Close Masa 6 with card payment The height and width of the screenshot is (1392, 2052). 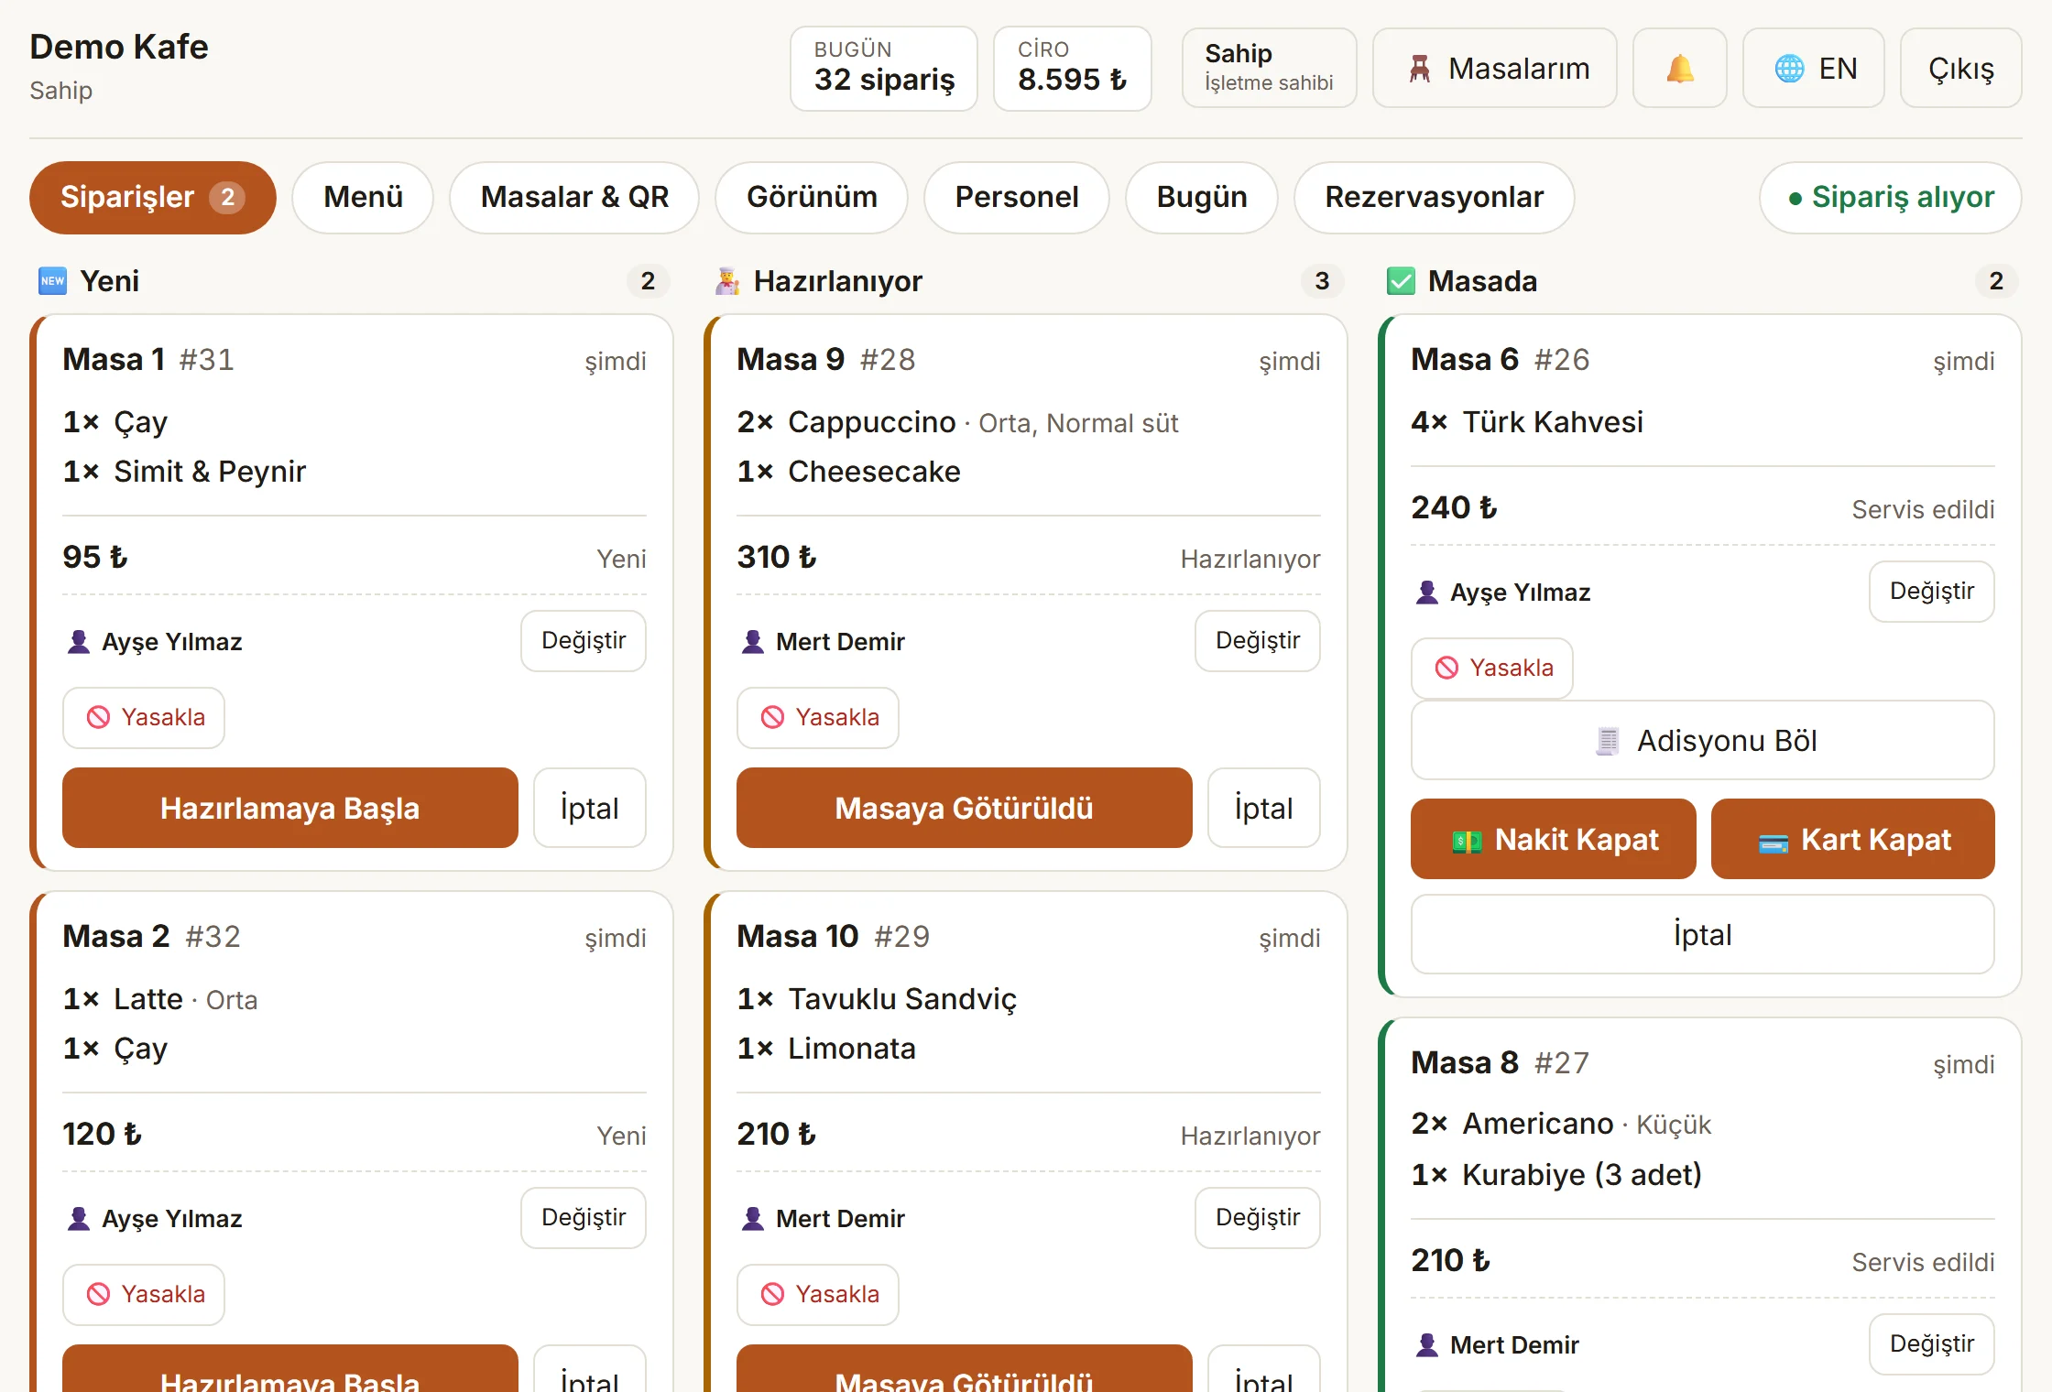(x=1853, y=840)
